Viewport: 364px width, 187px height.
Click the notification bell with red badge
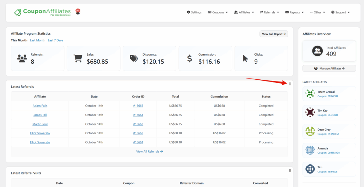point(78,12)
